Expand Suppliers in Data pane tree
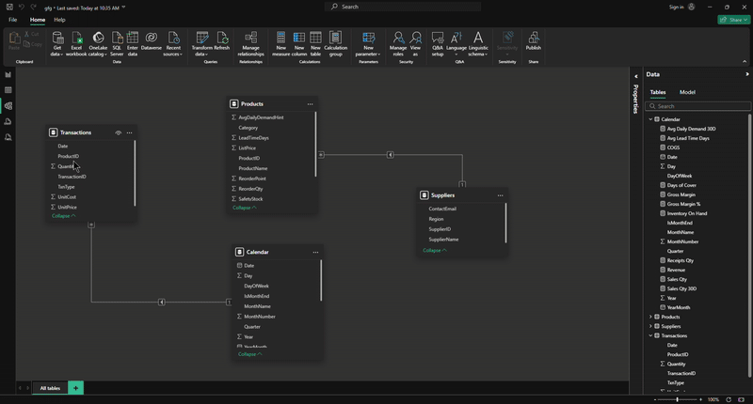Screen dimensions: 753x404 click(650, 326)
